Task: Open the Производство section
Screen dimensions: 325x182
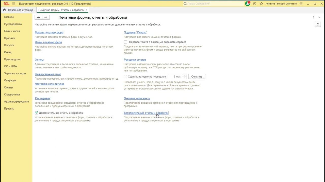Action: point(12,59)
